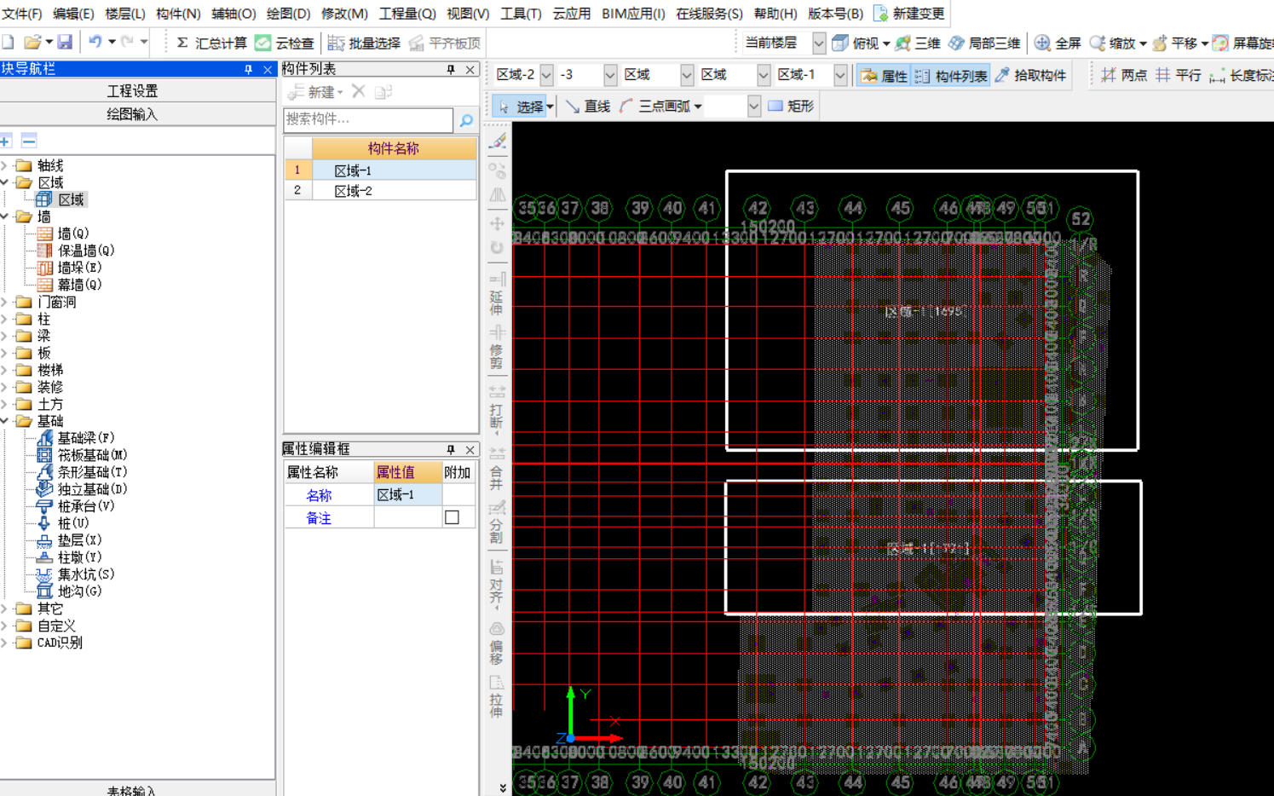1274x796 pixels.
Task: Click the 工程设置 button
Action: [132, 91]
